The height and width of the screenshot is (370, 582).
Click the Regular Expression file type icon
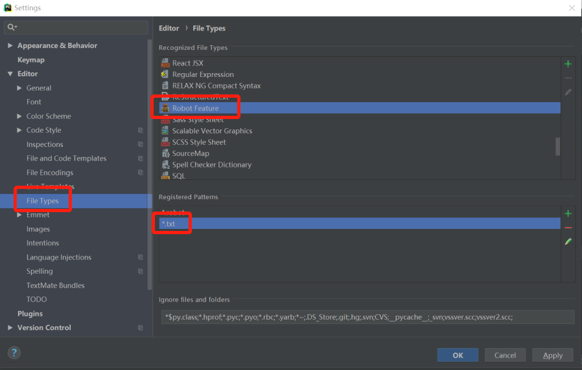point(165,74)
